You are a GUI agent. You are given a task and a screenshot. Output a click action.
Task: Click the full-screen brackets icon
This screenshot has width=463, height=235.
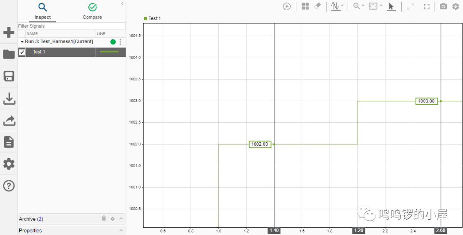(427, 7)
